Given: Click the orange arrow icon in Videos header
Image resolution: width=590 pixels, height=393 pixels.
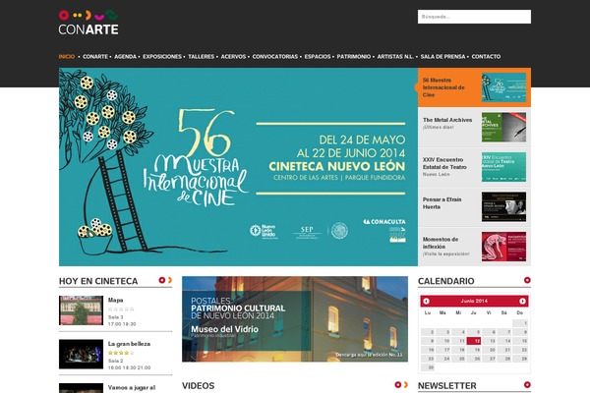Looking at the screenshot, I should pos(405,385).
